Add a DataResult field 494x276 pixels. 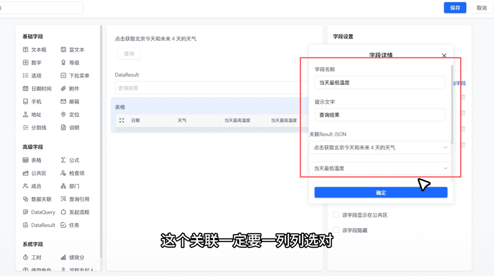pyautogui.click(x=39, y=225)
